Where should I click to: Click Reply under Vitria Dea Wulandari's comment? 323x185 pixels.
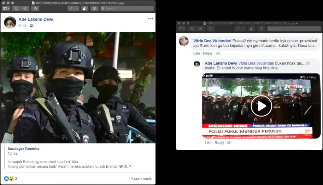click(208, 53)
